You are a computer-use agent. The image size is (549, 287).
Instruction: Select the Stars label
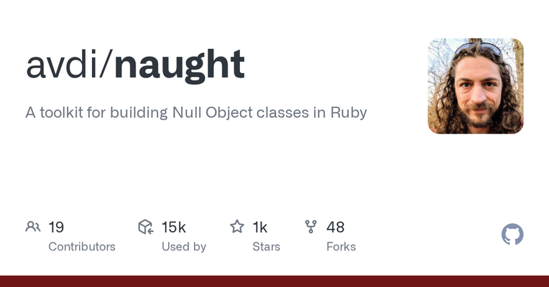click(x=266, y=246)
